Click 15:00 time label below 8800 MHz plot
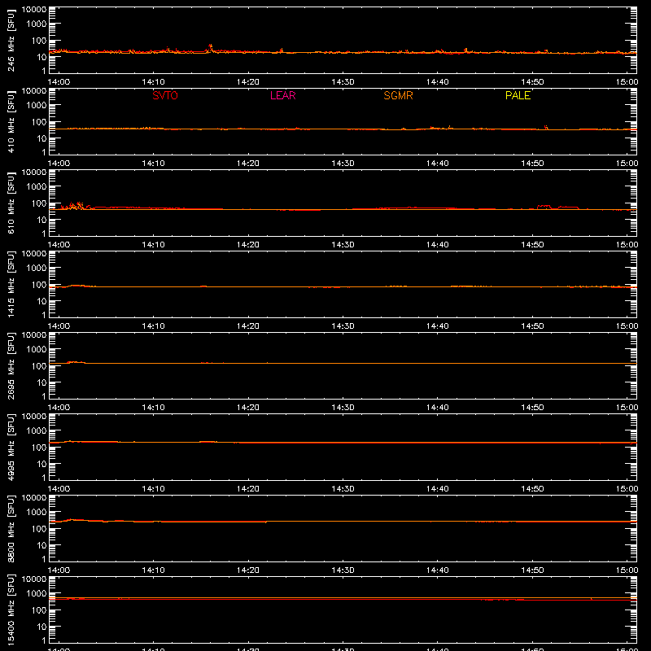Screen dimensions: 651x651 [x=627, y=570]
